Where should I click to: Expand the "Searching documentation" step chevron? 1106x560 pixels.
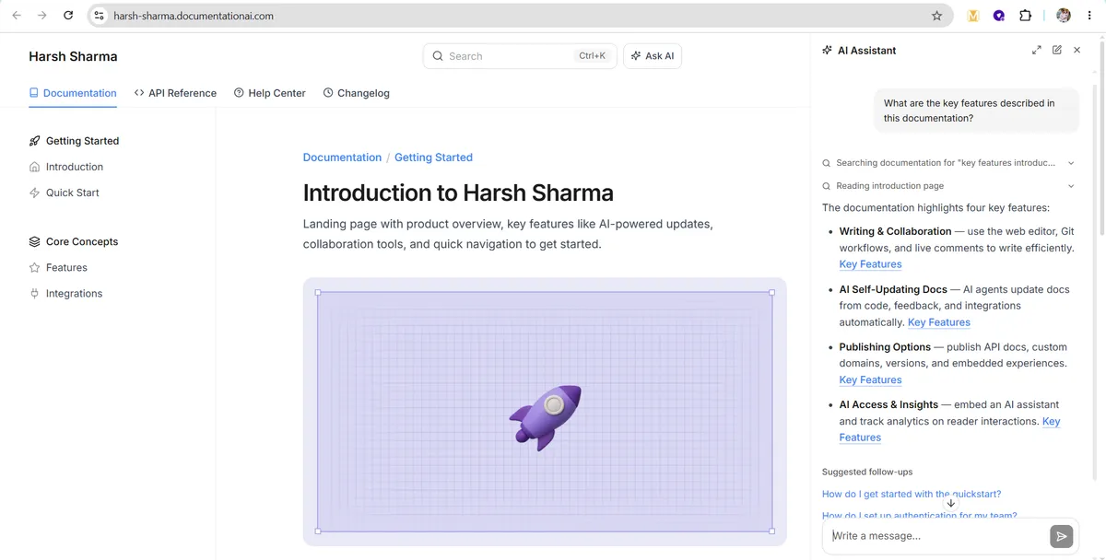[x=1071, y=163]
